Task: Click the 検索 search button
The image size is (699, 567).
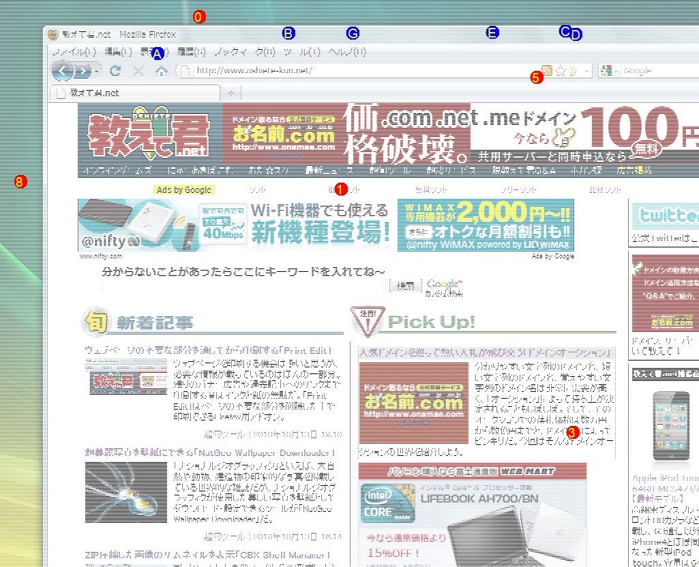Action: click(405, 286)
